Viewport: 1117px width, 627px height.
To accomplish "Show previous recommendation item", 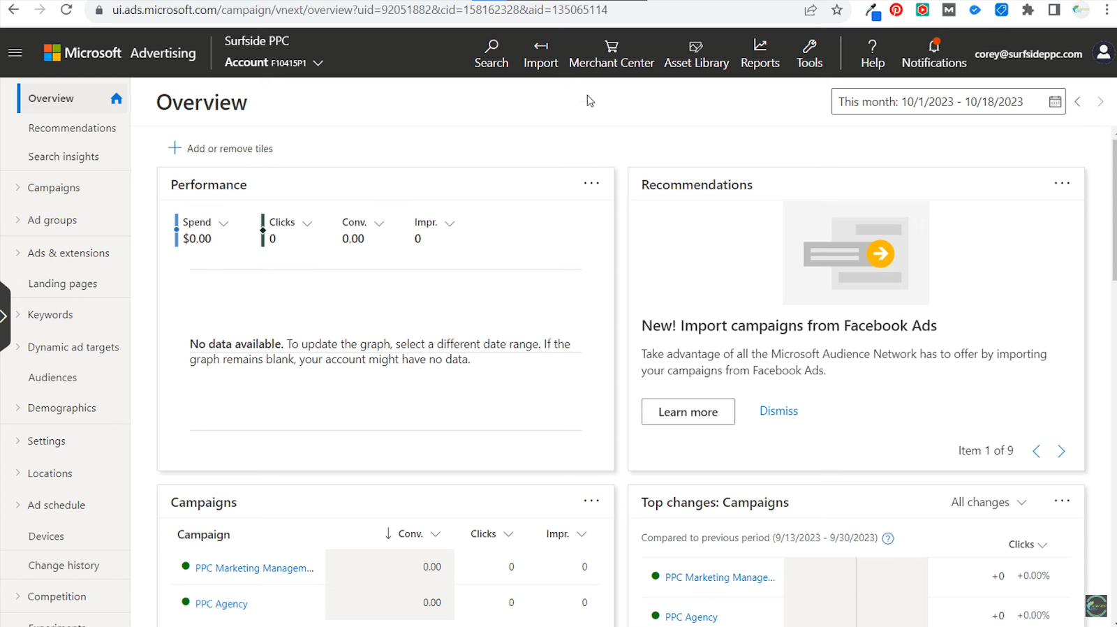I will point(1036,451).
